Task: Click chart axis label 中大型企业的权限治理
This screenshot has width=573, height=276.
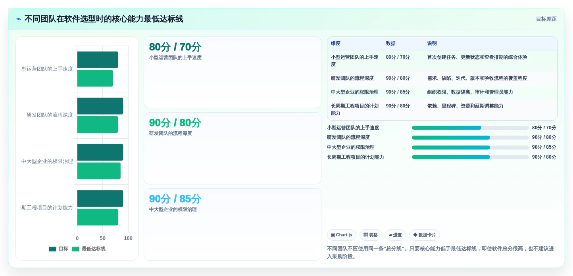Action: [x=47, y=161]
